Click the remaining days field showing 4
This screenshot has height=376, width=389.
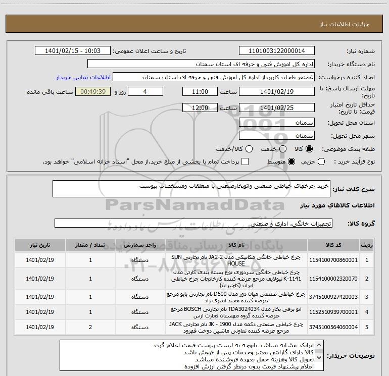pos(145,91)
